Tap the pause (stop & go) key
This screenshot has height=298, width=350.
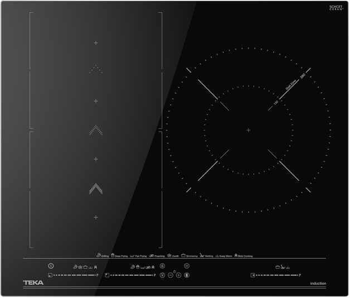tap(187, 266)
